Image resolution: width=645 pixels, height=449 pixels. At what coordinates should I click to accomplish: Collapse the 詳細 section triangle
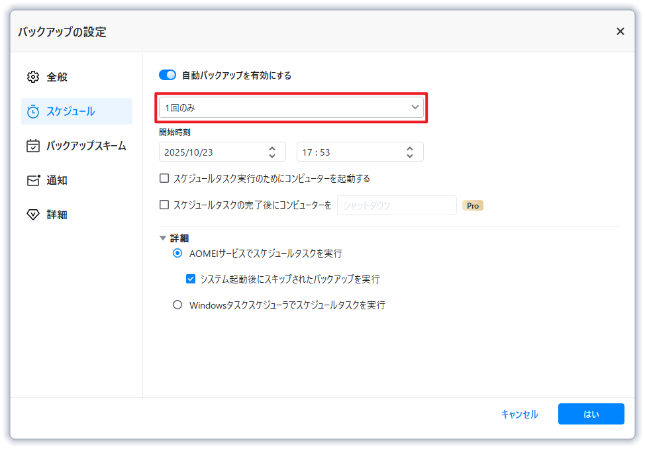click(163, 238)
